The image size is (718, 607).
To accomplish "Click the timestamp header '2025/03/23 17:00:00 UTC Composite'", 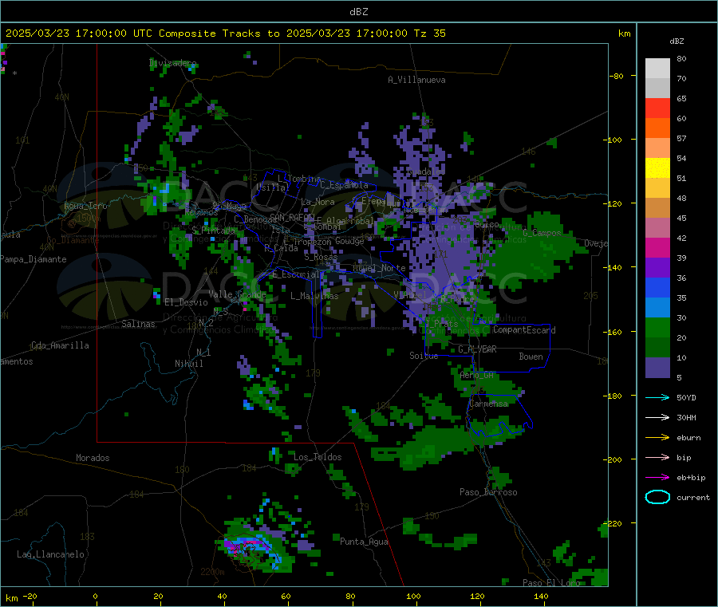I will point(110,33).
